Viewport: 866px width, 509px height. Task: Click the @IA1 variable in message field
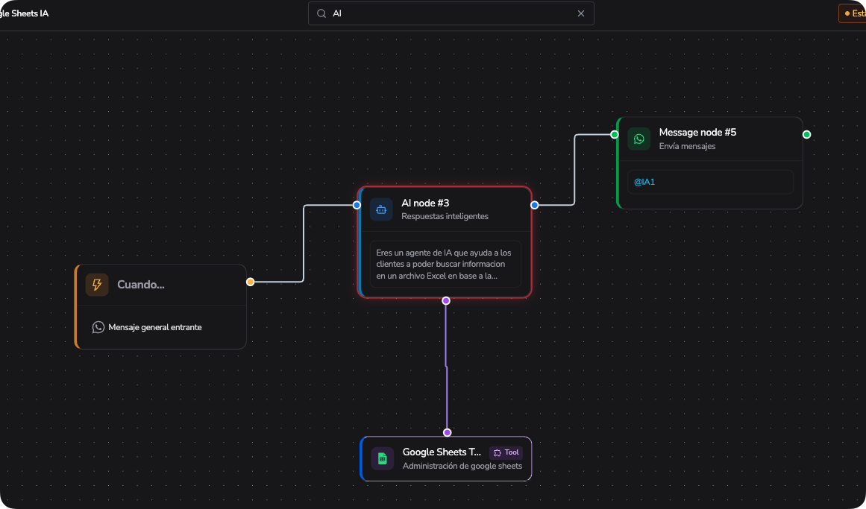(x=644, y=182)
